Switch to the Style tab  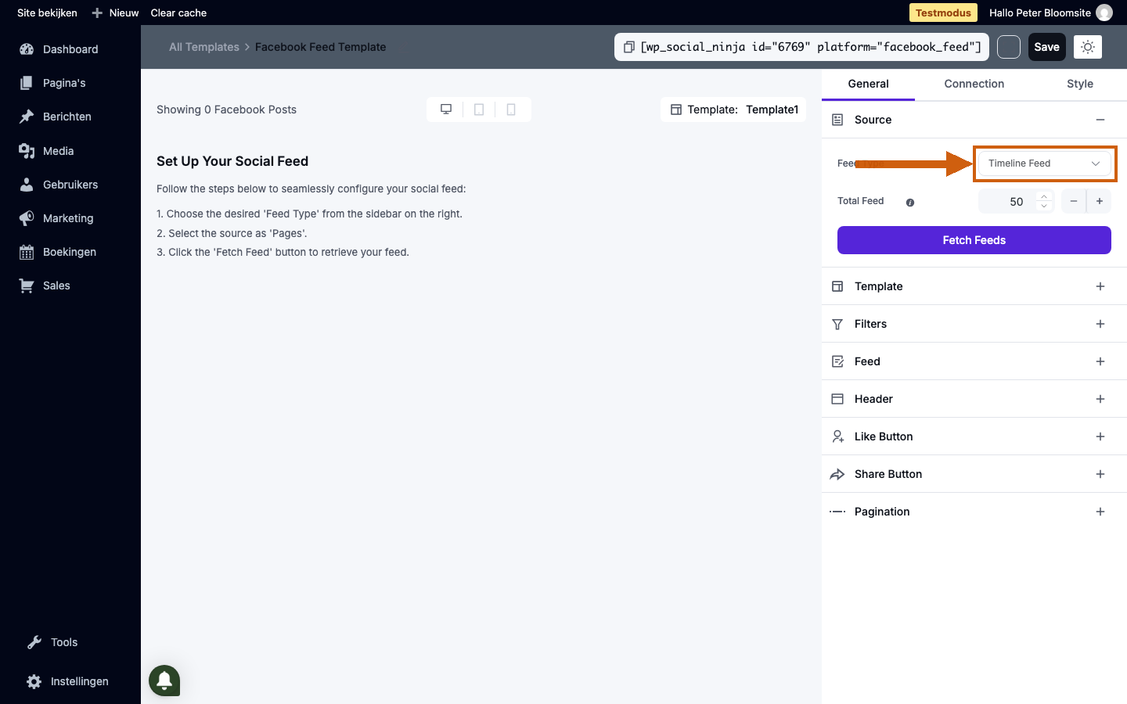tap(1080, 84)
